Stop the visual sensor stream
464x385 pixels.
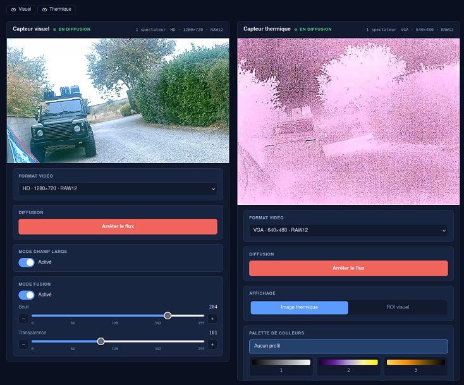[x=118, y=226]
